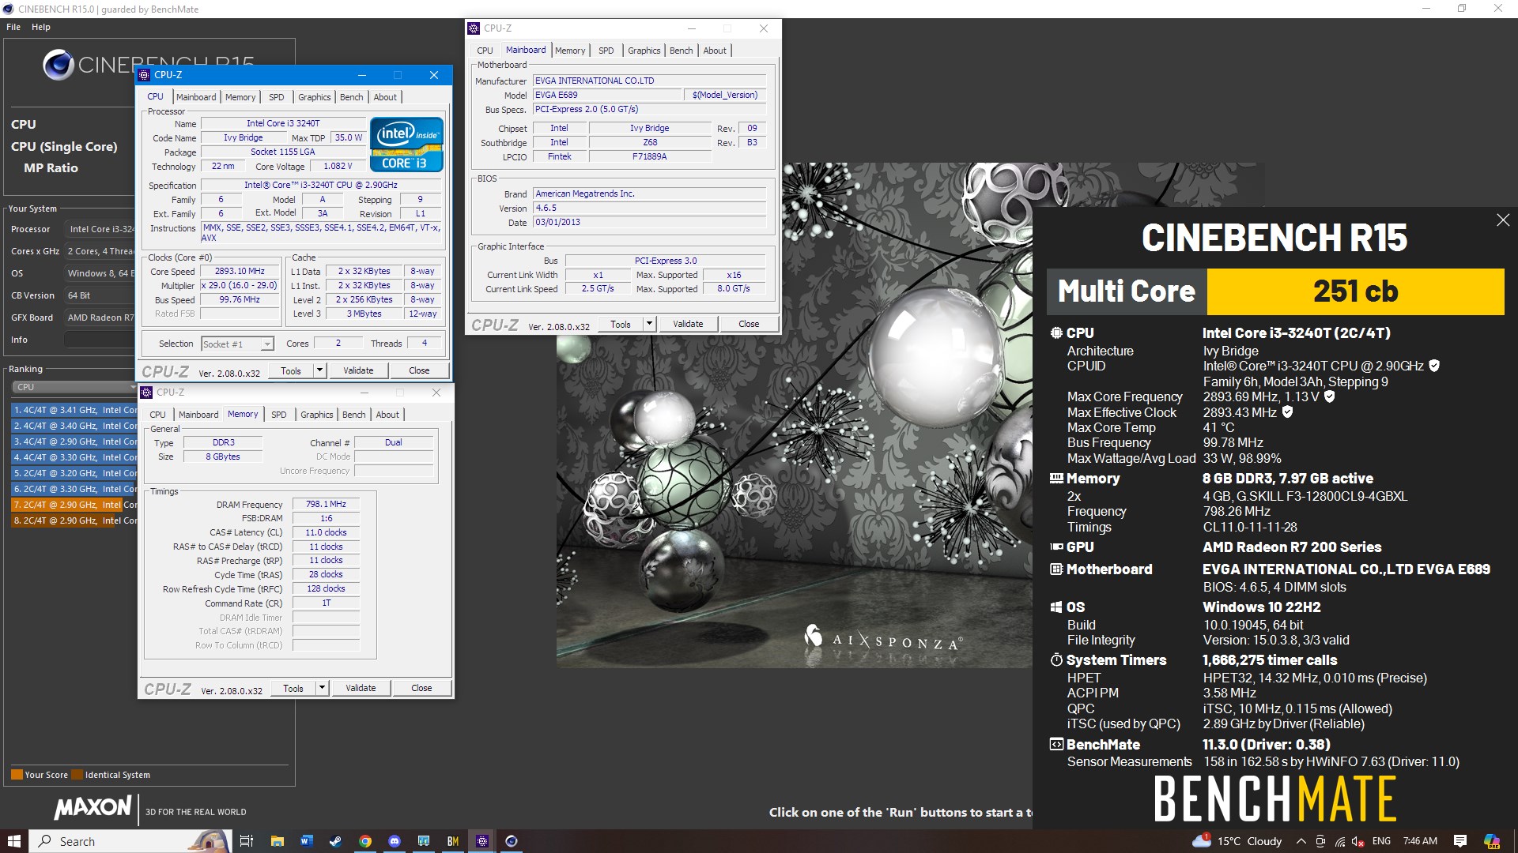Open Task View from the taskbar
The height and width of the screenshot is (853, 1518).
pyautogui.click(x=246, y=841)
